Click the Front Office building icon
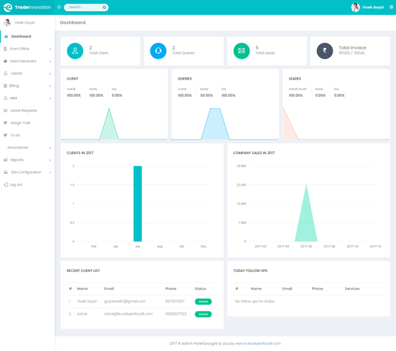This screenshot has height=351, width=396. (5, 49)
